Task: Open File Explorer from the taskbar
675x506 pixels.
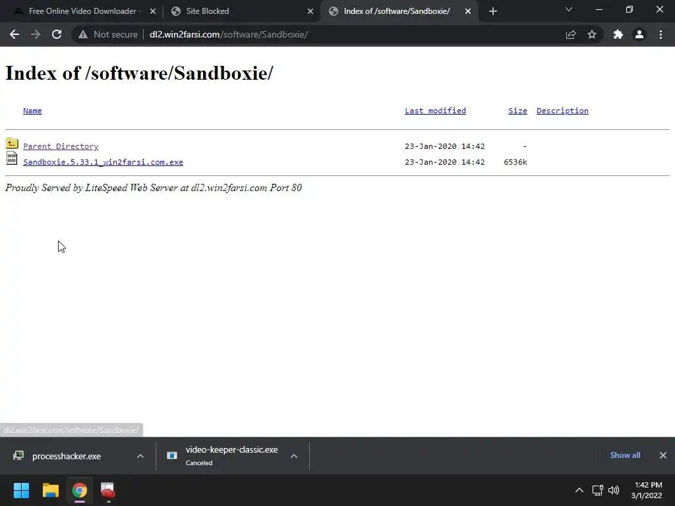Action: [50, 490]
